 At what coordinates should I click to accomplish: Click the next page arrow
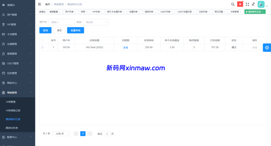[90, 134]
